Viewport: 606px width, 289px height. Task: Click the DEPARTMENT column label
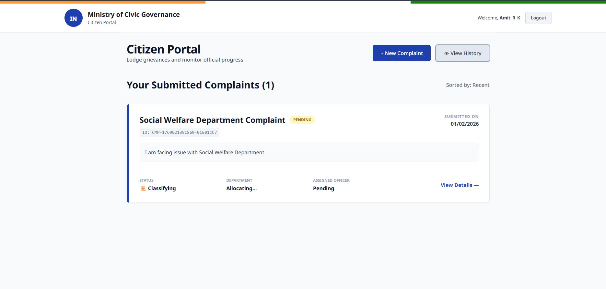239,180
